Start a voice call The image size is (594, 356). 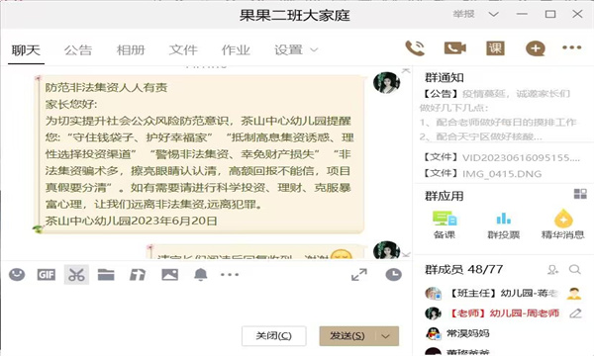[415, 48]
